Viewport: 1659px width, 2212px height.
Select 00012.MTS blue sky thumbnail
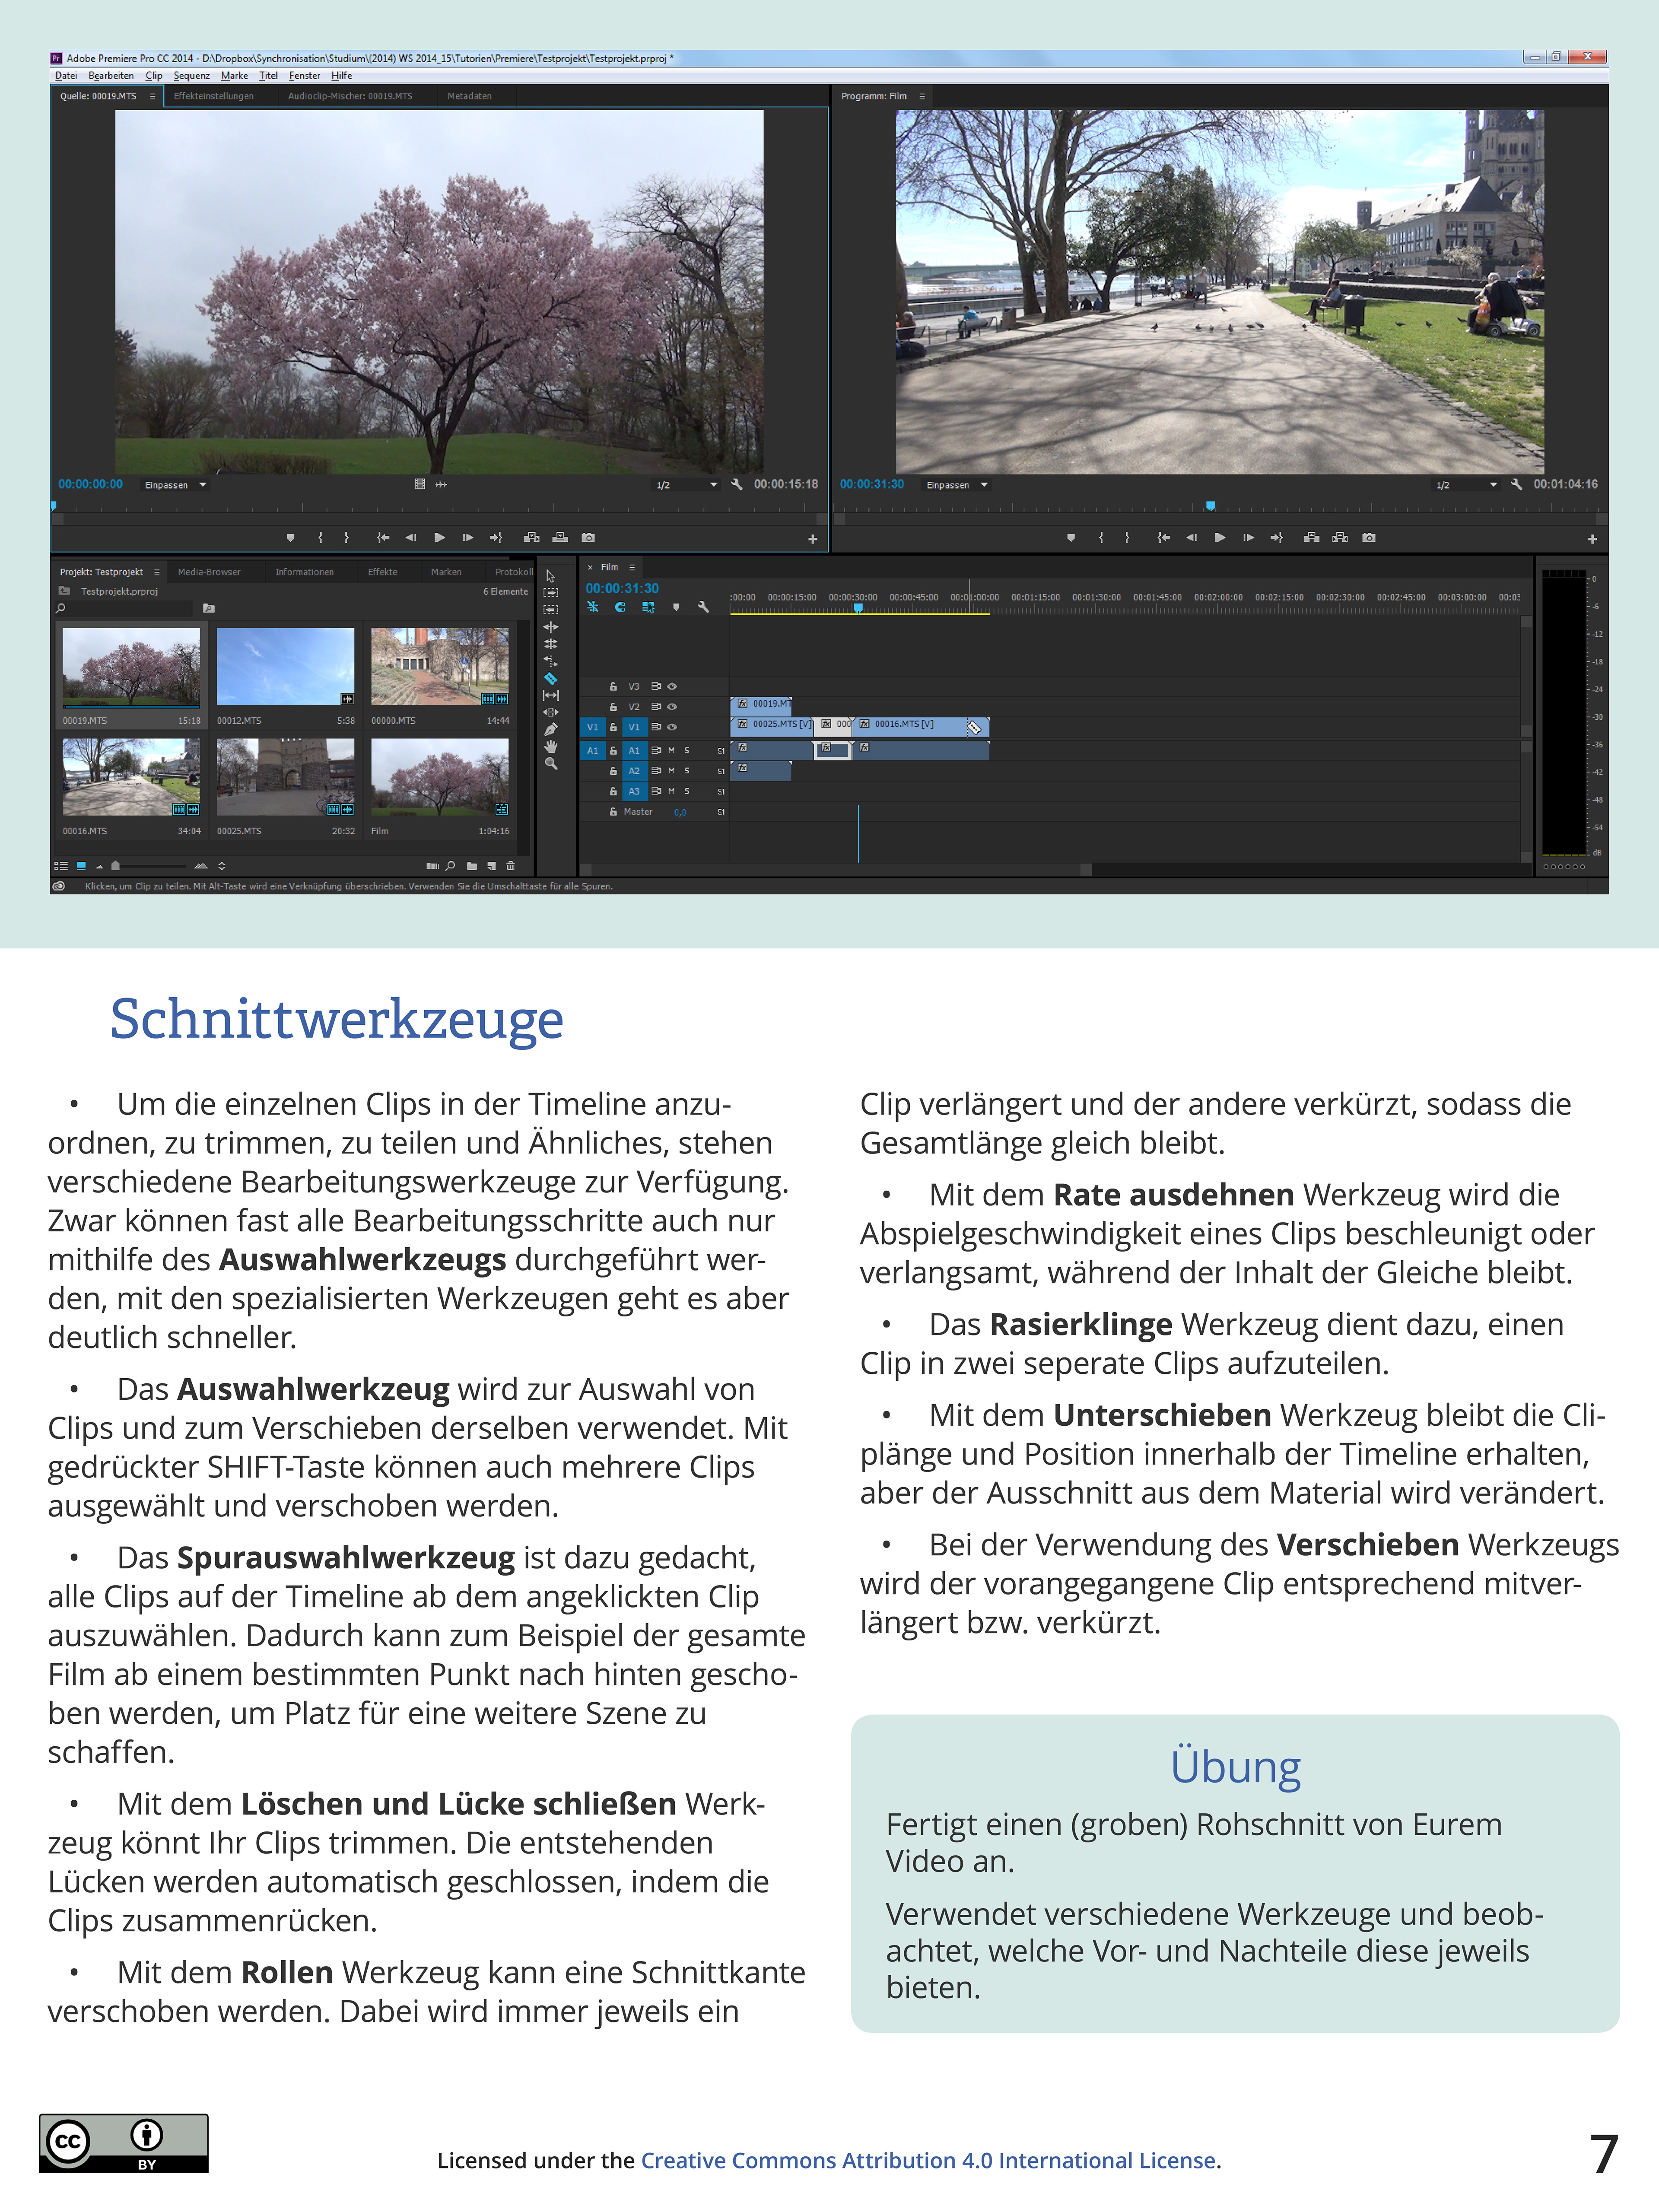pyautogui.click(x=285, y=667)
